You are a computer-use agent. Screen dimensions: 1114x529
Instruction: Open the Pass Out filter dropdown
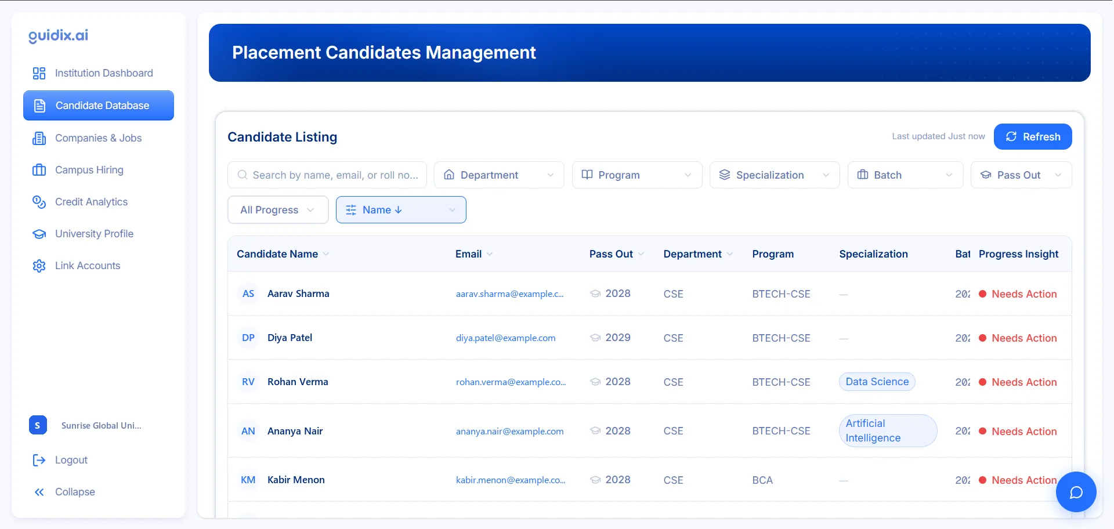tap(1021, 175)
